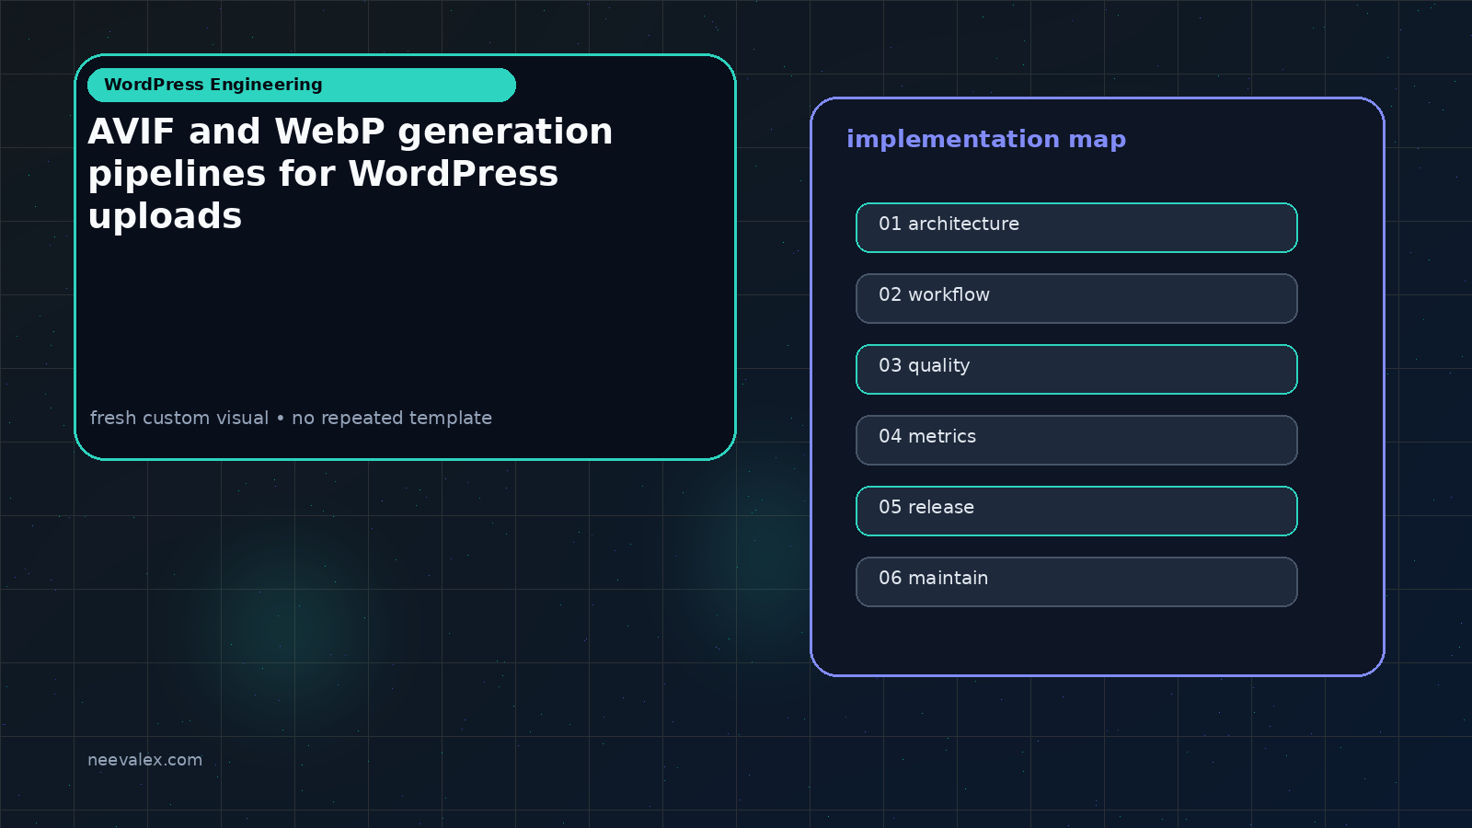Pick the '06 maintain' step
Image resolution: width=1472 pixels, height=828 pixels.
coord(1076,581)
